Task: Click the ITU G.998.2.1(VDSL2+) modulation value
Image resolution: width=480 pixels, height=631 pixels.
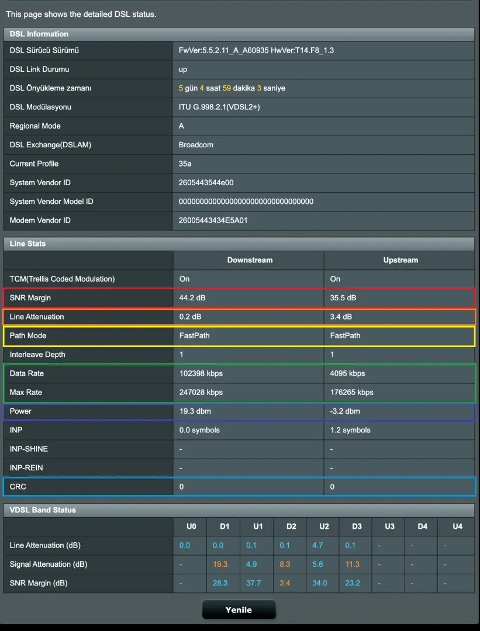Action: [219, 107]
